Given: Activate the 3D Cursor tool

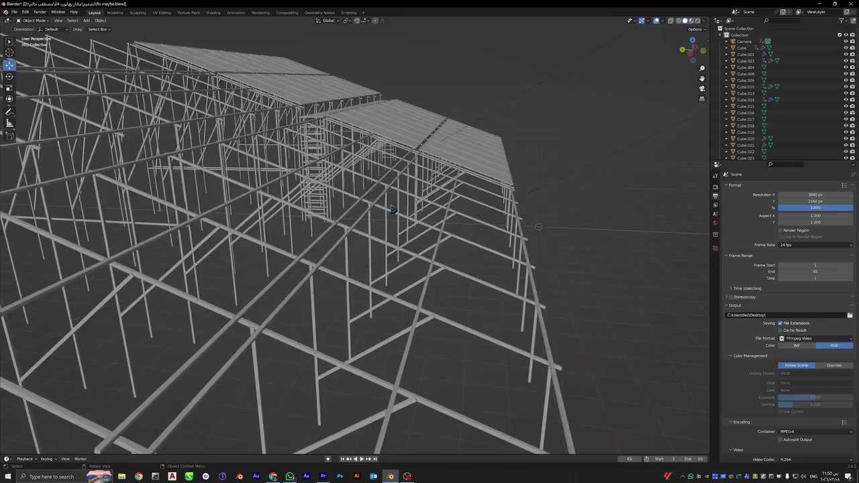Looking at the screenshot, I should [x=9, y=52].
